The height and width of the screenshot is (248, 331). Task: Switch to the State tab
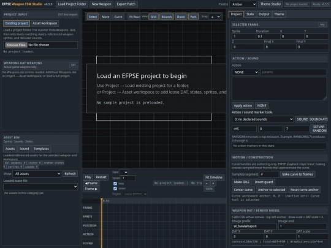[x=250, y=14]
